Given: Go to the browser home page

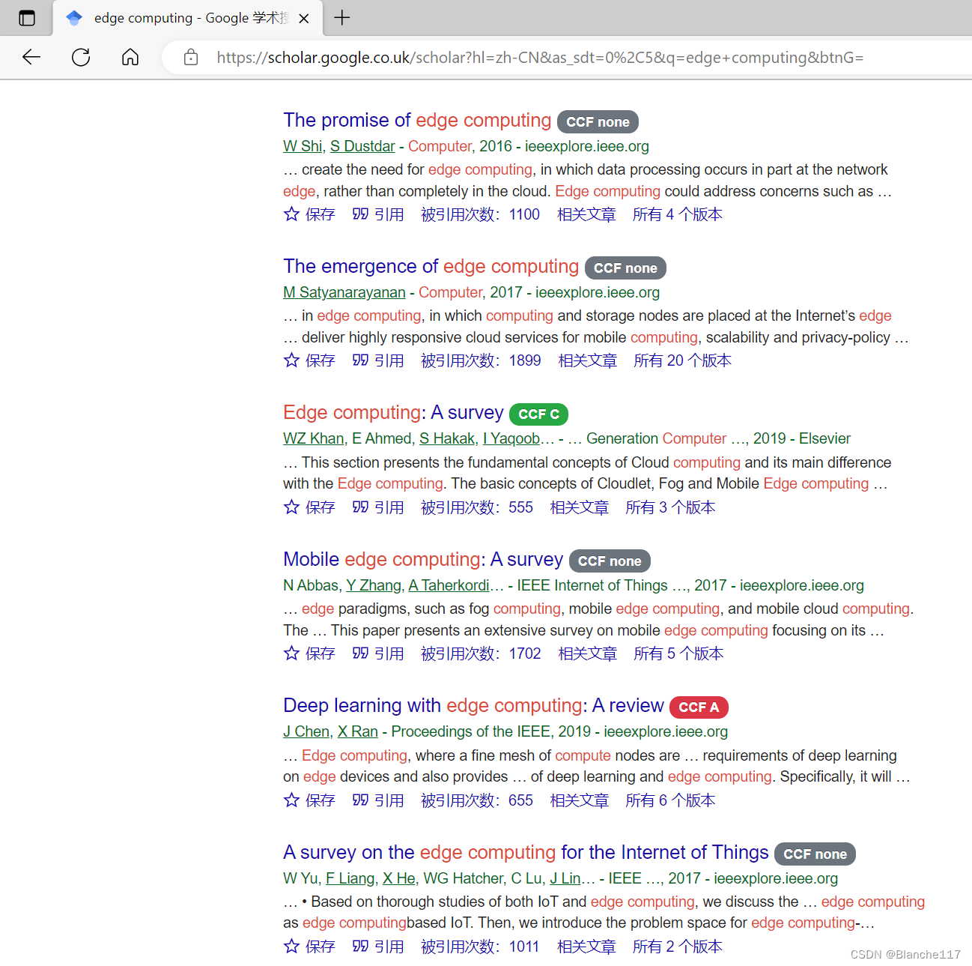Looking at the screenshot, I should (x=130, y=57).
